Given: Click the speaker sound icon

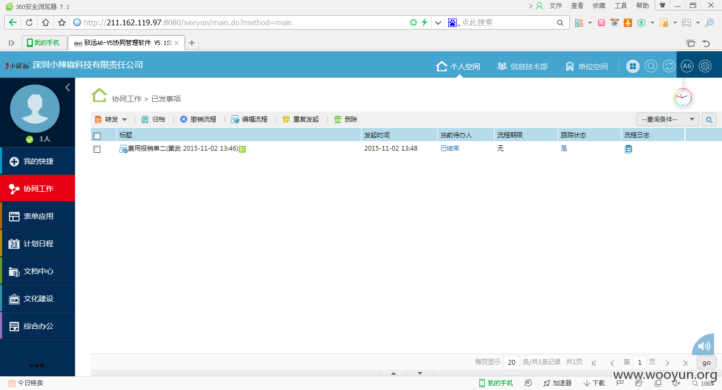Looking at the screenshot, I should pyautogui.click(x=704, y=346).
